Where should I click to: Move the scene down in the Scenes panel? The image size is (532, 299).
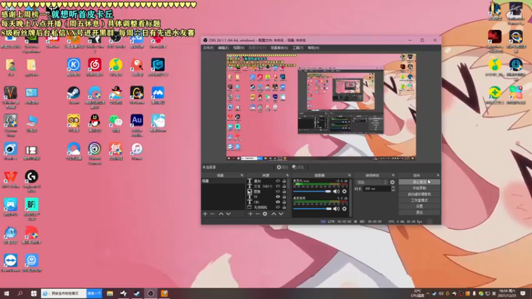click(228, 214)
